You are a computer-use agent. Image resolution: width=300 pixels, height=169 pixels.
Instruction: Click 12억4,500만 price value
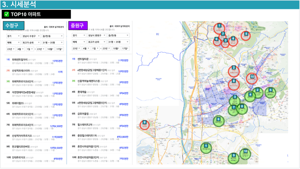[56, 126]
